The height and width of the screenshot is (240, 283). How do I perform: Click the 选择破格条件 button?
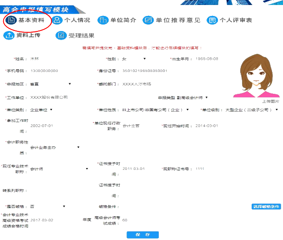point(266,207)
